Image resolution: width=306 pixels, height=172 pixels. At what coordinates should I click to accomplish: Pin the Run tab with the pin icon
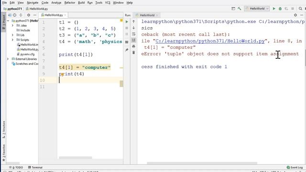pyautogui.click(x=127, y=50)
